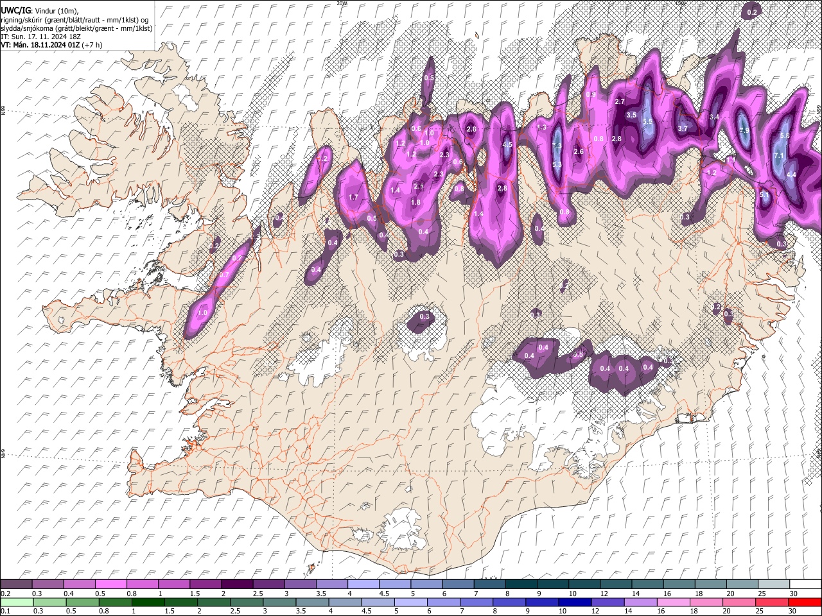
Task: Click the bright red bottom-row swatch at 30
Action: click(805, 602)
